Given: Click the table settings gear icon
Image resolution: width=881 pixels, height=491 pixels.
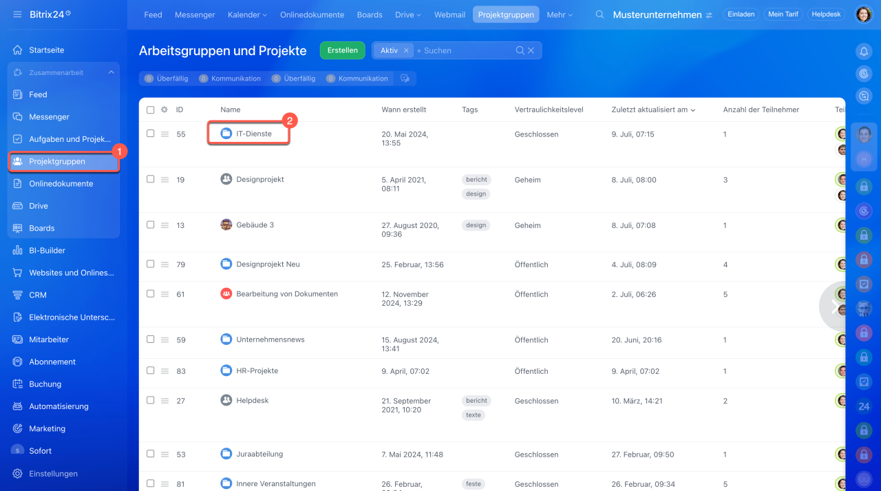Looking at the screenshot, I should point(164,109).
